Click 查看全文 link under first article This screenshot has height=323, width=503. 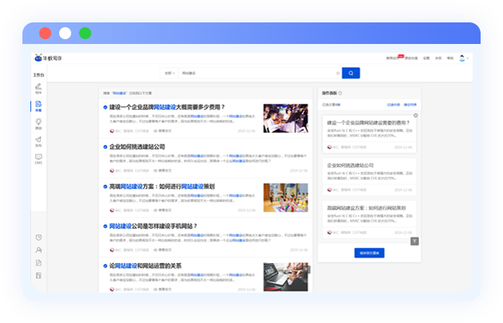163,130
